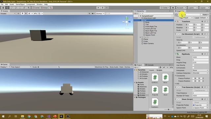This screenshot has height=119, width=211.
Task: Toggle scene lighting lightbulb icon
Action: [22, 14]
